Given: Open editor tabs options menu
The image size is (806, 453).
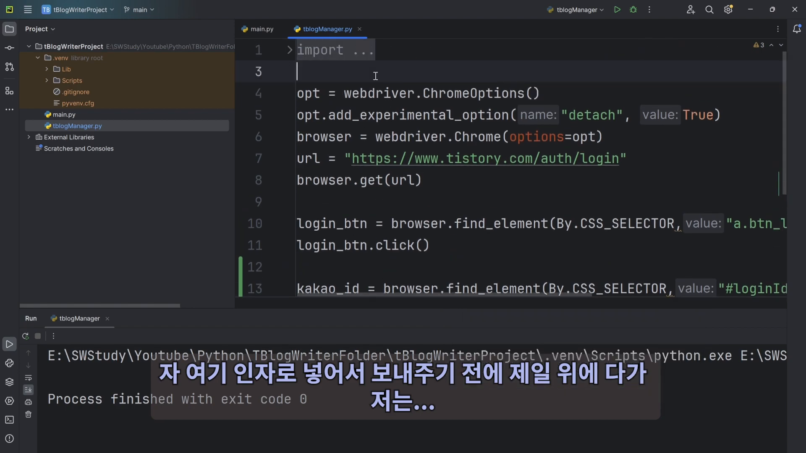Looking at the screenshot, I should [778, 29].
